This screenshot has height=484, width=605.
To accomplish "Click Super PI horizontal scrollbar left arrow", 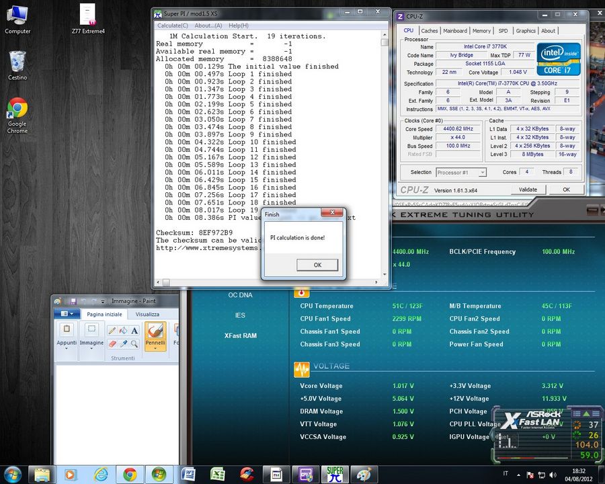I will [157, 282].
